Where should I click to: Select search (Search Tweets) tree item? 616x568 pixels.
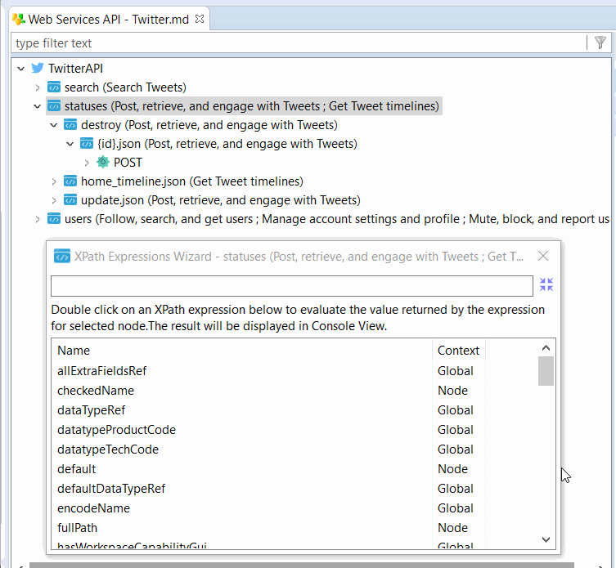click(125, 87)
